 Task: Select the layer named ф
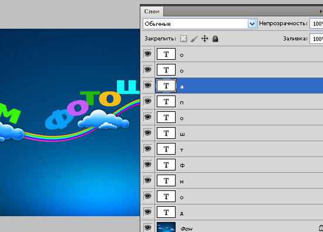coord(182,165)
